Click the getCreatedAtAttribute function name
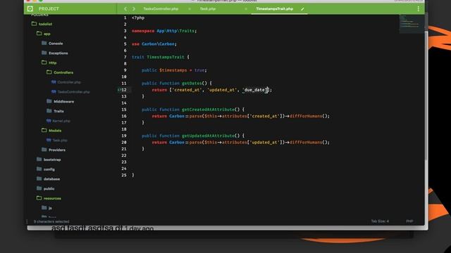451x253 pixels. click(x=209, y=110)
